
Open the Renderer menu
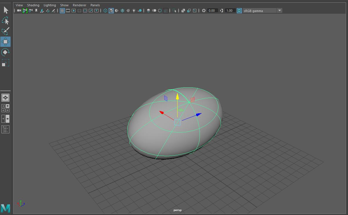click(79, 5)
